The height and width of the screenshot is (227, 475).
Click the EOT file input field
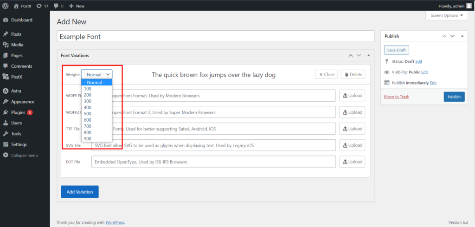213,162
